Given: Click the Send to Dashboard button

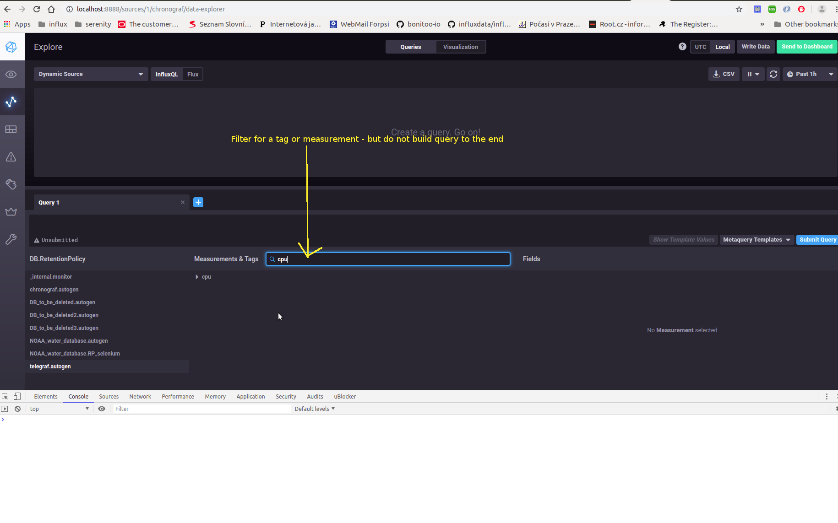Looking at the screenshot, I should pyautogui.click(x=807, y=46).
